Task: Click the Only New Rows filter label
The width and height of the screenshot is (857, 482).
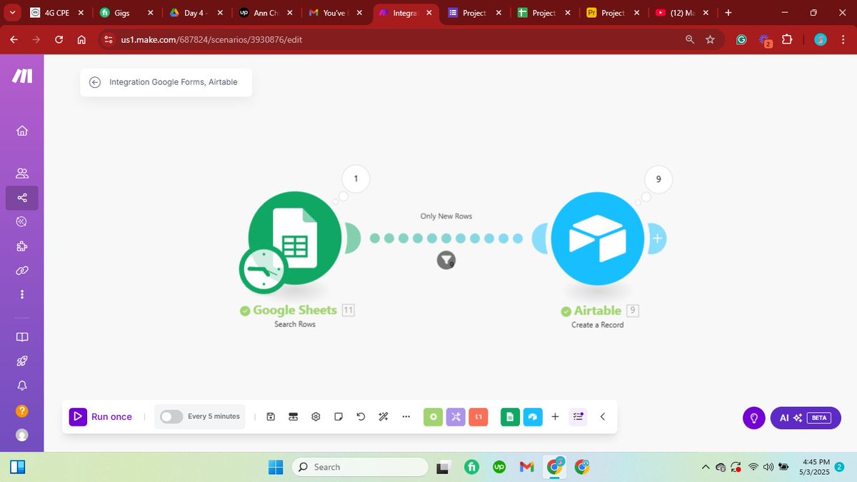Action: click(446, 216)
